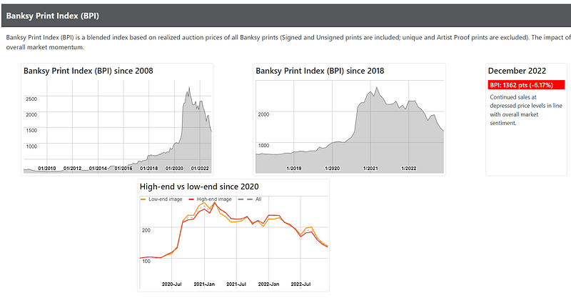The width and height of the screenshot is (571, 298).
Task: Click the 2020-Jul label on the high-end chart
Action: point(171,284)
